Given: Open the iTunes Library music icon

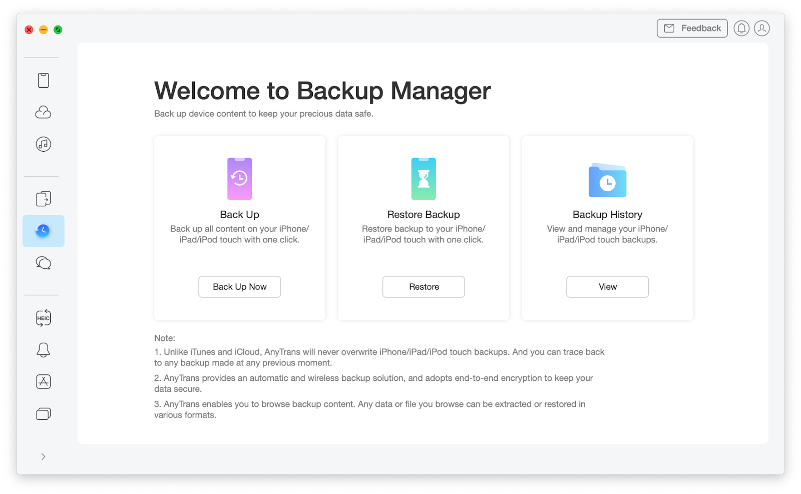Looking at the screenshot, I should coord(43,144).
